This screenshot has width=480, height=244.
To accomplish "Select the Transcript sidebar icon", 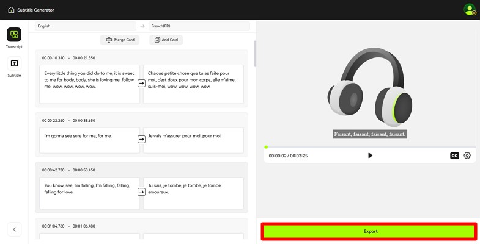I will tap(14, 35).
